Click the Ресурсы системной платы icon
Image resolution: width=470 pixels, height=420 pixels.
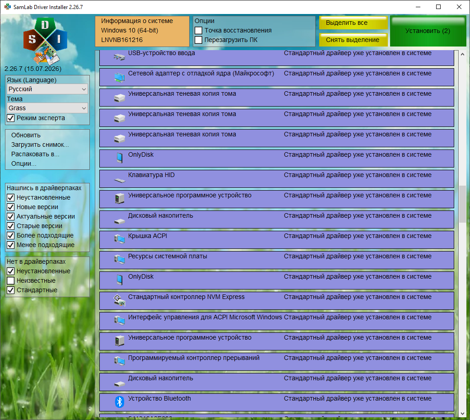(x=119, y=259)
